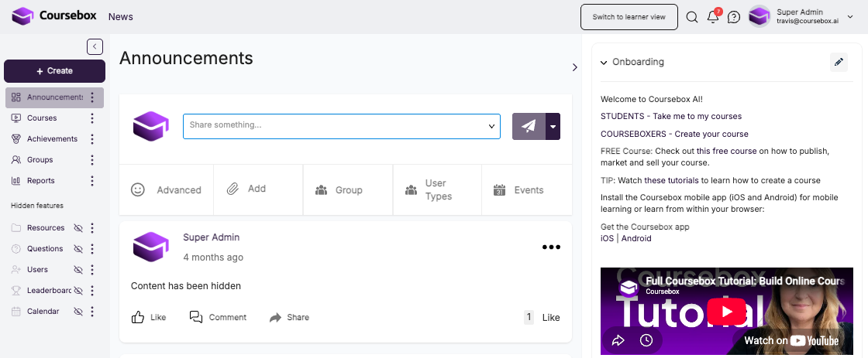This screenshot has width=868, height=358.
Task: Click the right chevron beside Announcements heading
Action: [574, 67]
